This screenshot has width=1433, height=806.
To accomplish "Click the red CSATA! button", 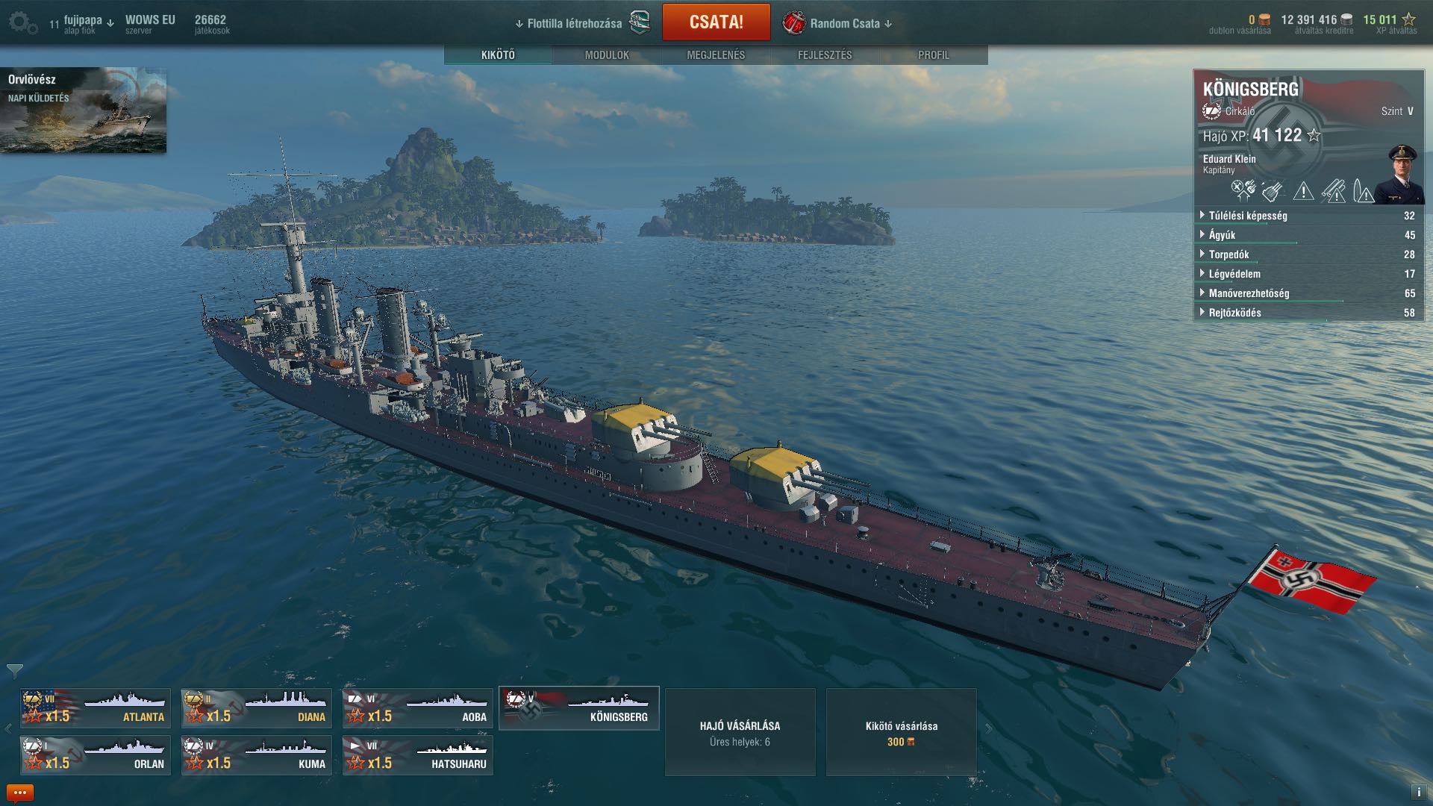I will coord(716,22).
